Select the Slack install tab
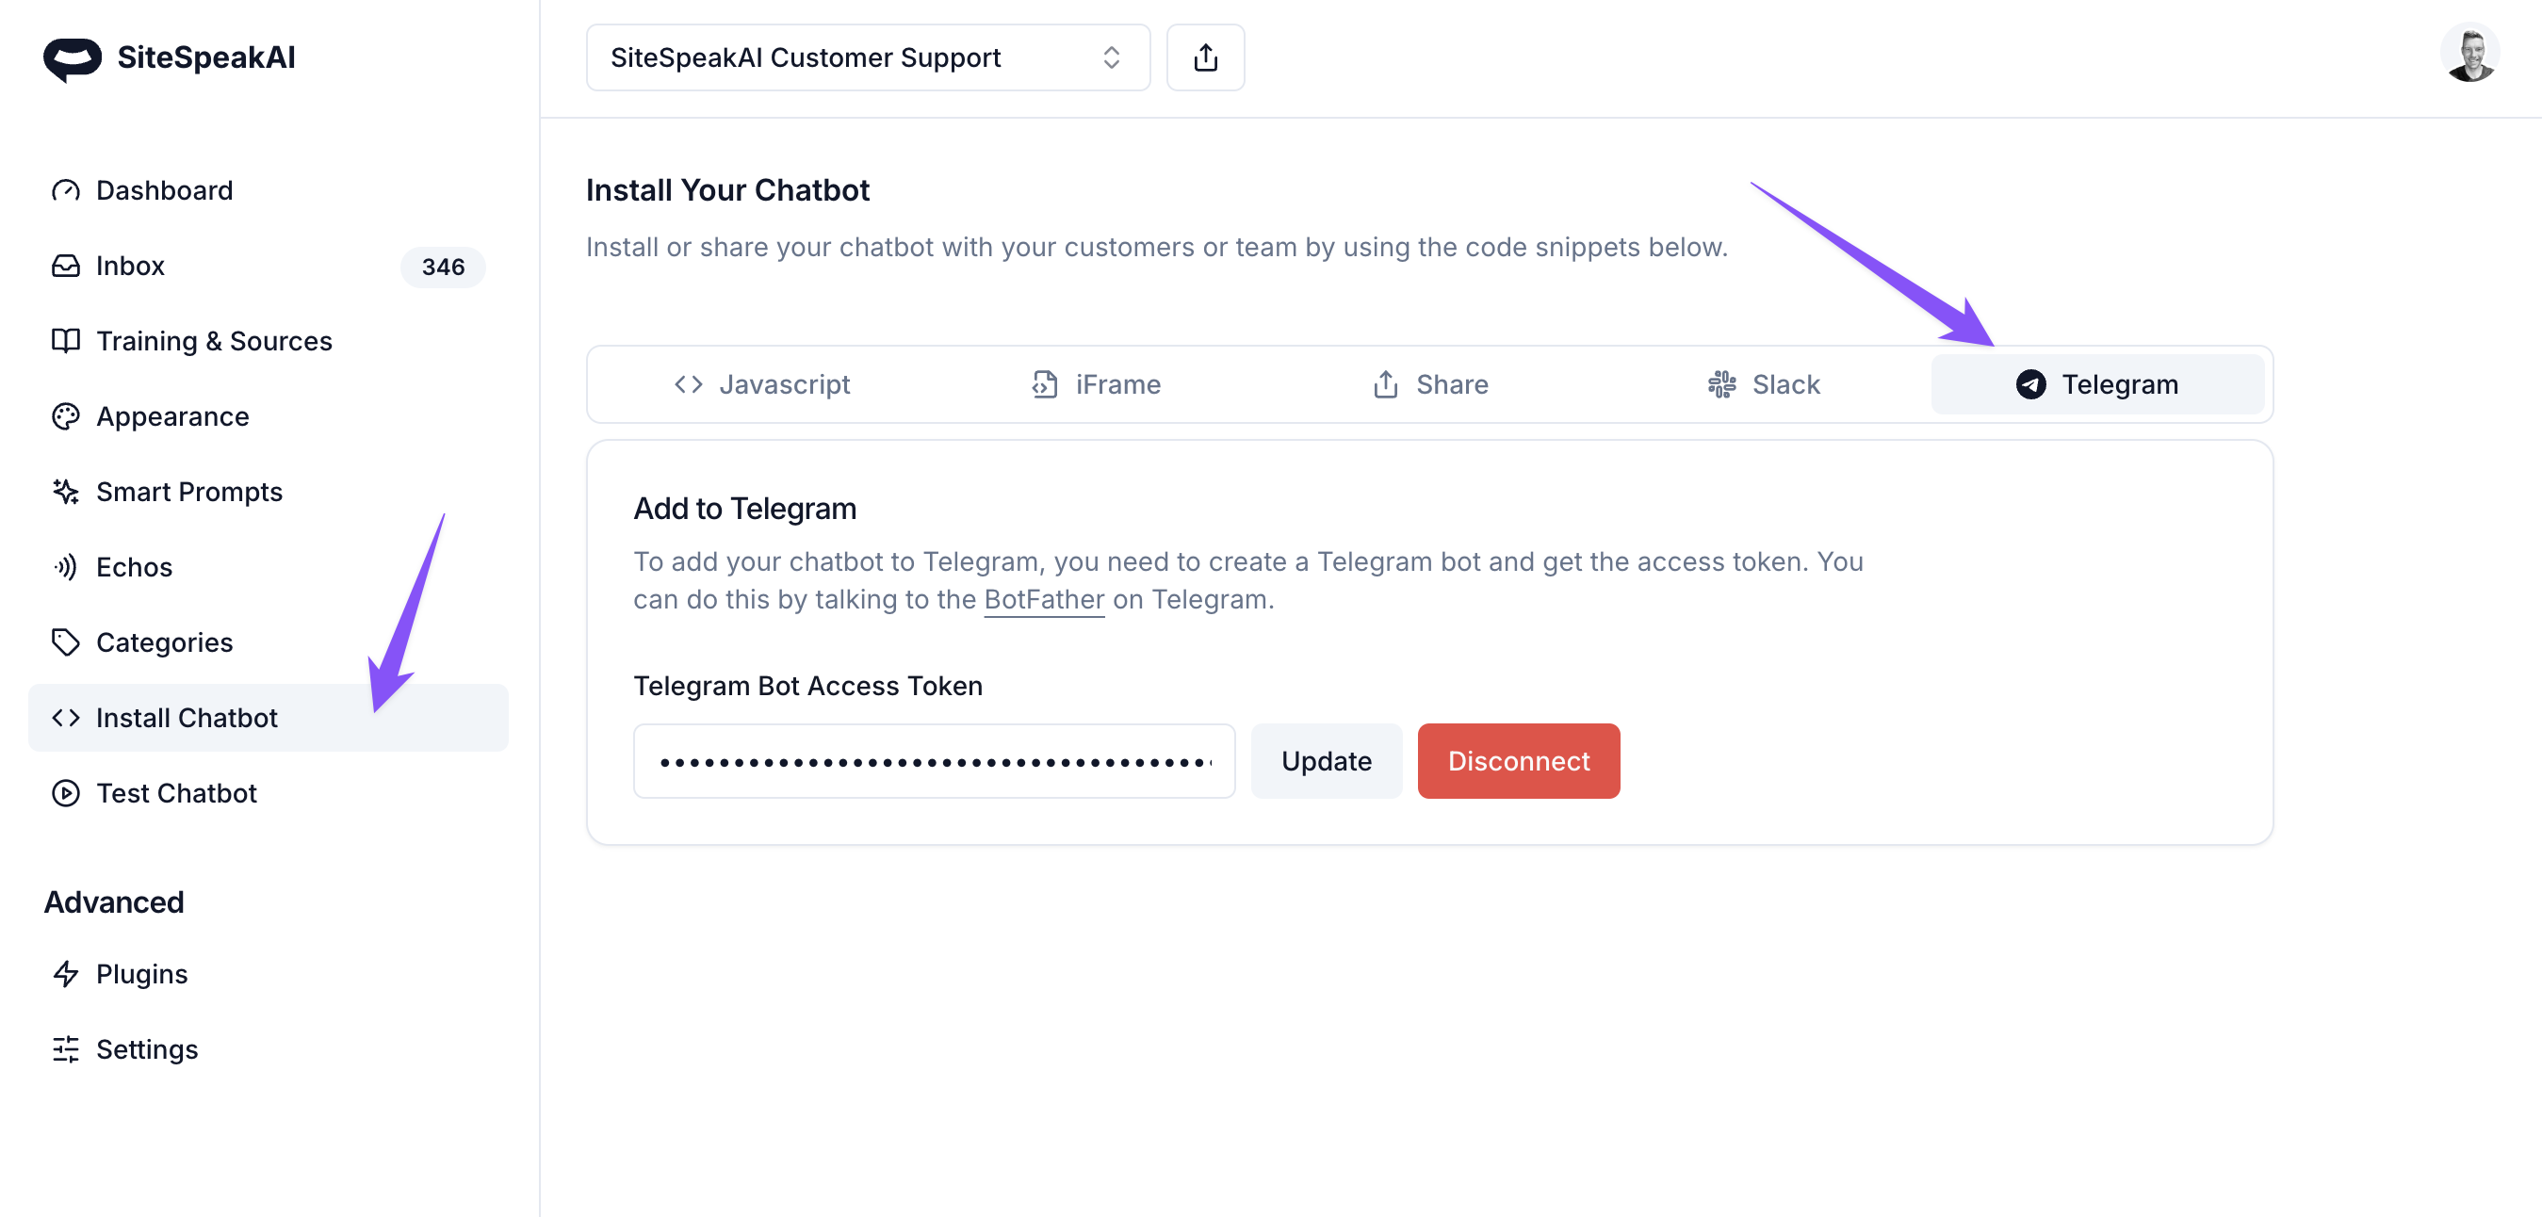The width and height of the screenshot is (2542, 1217). point(1764,384)
